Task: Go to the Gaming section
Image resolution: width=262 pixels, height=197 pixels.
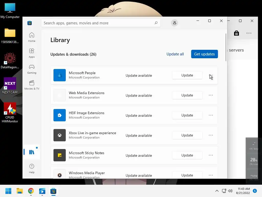Action: pos(31,69)
